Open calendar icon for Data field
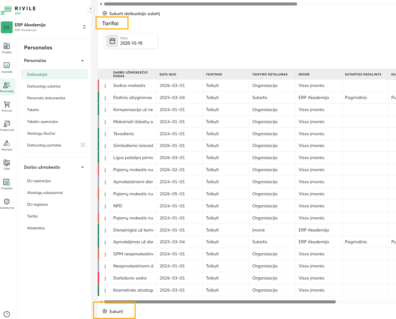This screenshot has height=319, width=396. [x=112, y=41]
